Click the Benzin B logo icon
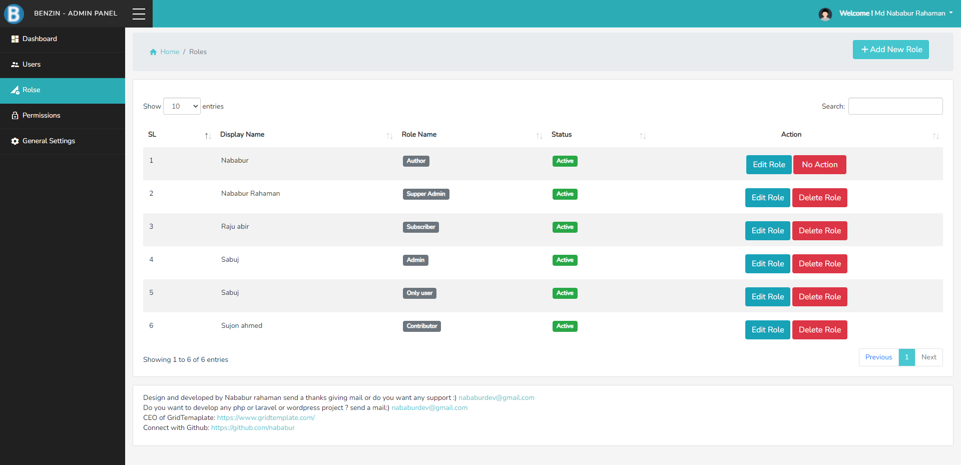Viewport: 961px width, 465px height. point(14,14)
